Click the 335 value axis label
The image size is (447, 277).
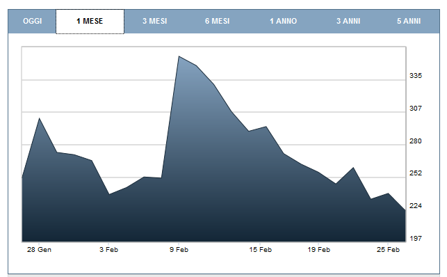(x=416, y=76)
